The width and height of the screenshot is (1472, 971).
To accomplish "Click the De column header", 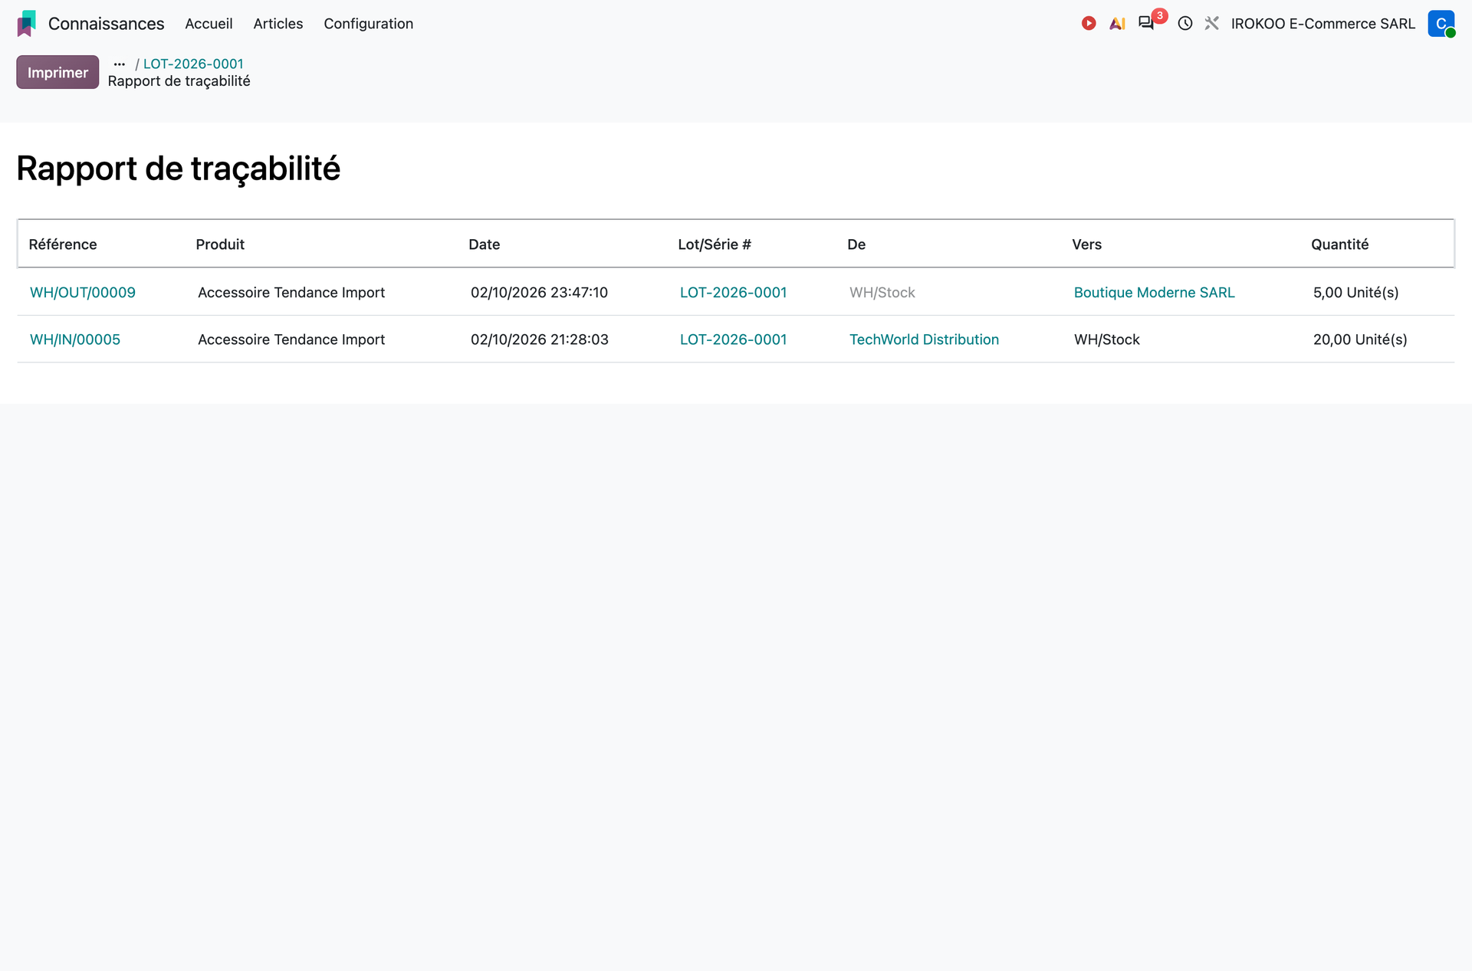I will (856, 244).
